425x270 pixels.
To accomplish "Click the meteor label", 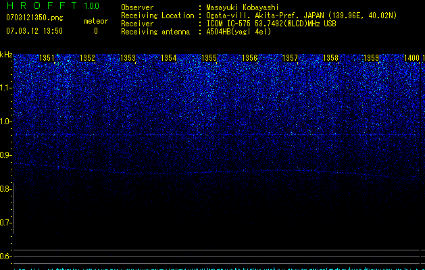I will click(x=96, y=21).
